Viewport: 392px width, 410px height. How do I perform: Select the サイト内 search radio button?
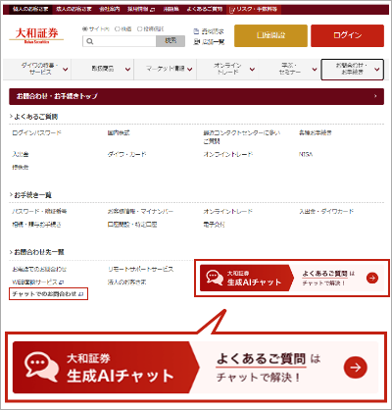pyautogui.click(x=85, y=28)
